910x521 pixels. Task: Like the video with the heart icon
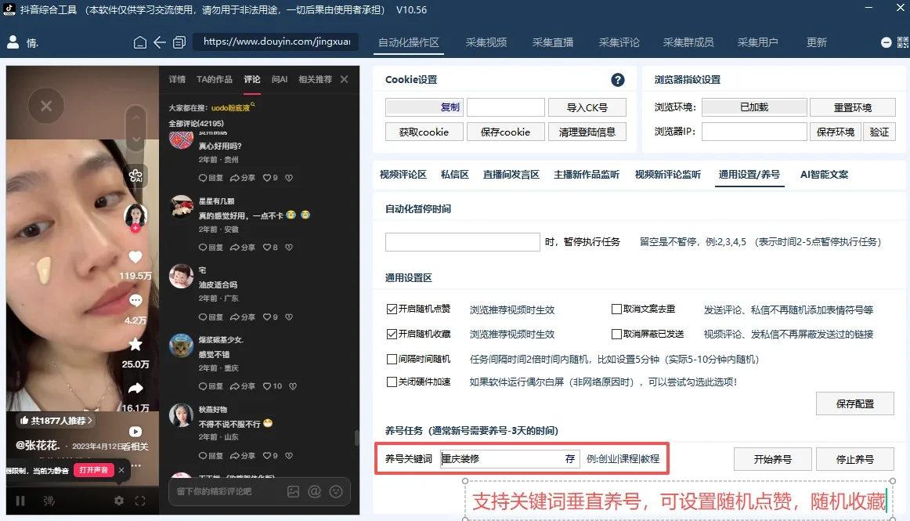[135, 257]
